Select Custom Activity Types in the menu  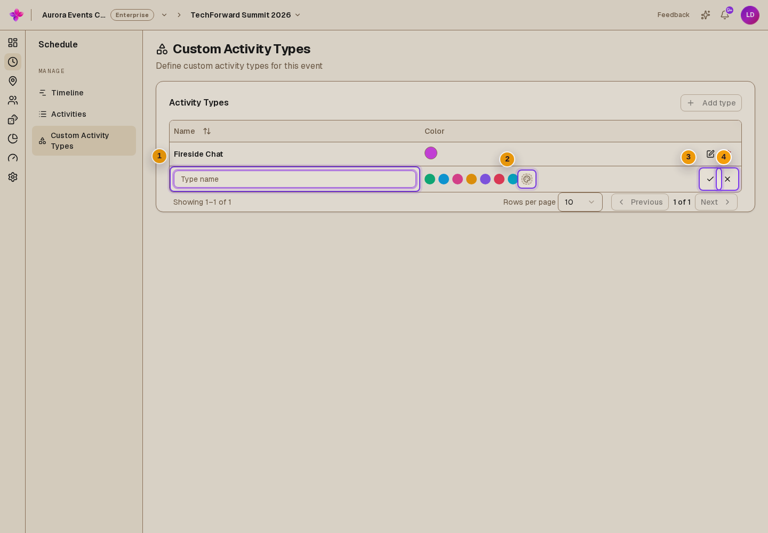84,141
